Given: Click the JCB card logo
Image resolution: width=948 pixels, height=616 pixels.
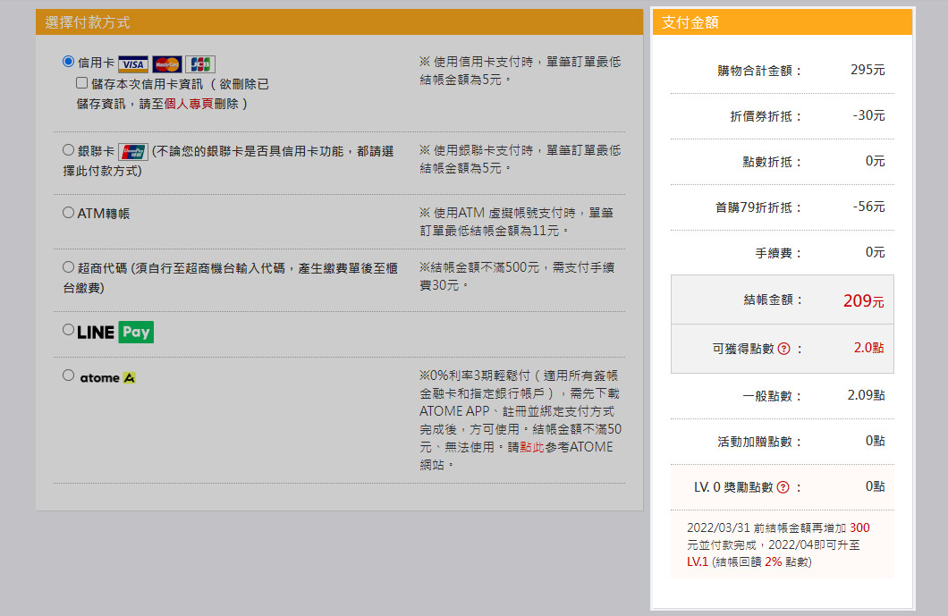Looking at the screenshot, I should pos(200,64).
